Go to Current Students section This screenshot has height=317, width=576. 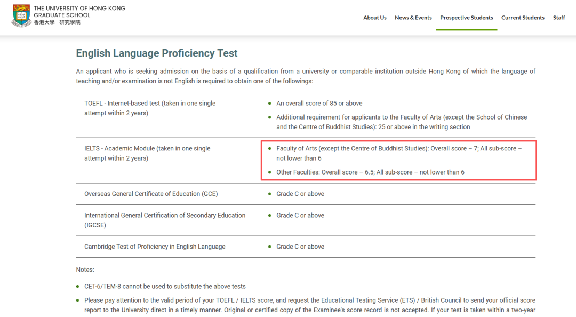tap(523, 18)
